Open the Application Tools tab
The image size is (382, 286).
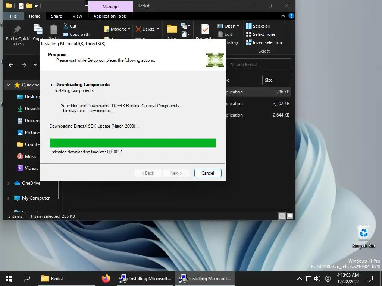[110, 16]
